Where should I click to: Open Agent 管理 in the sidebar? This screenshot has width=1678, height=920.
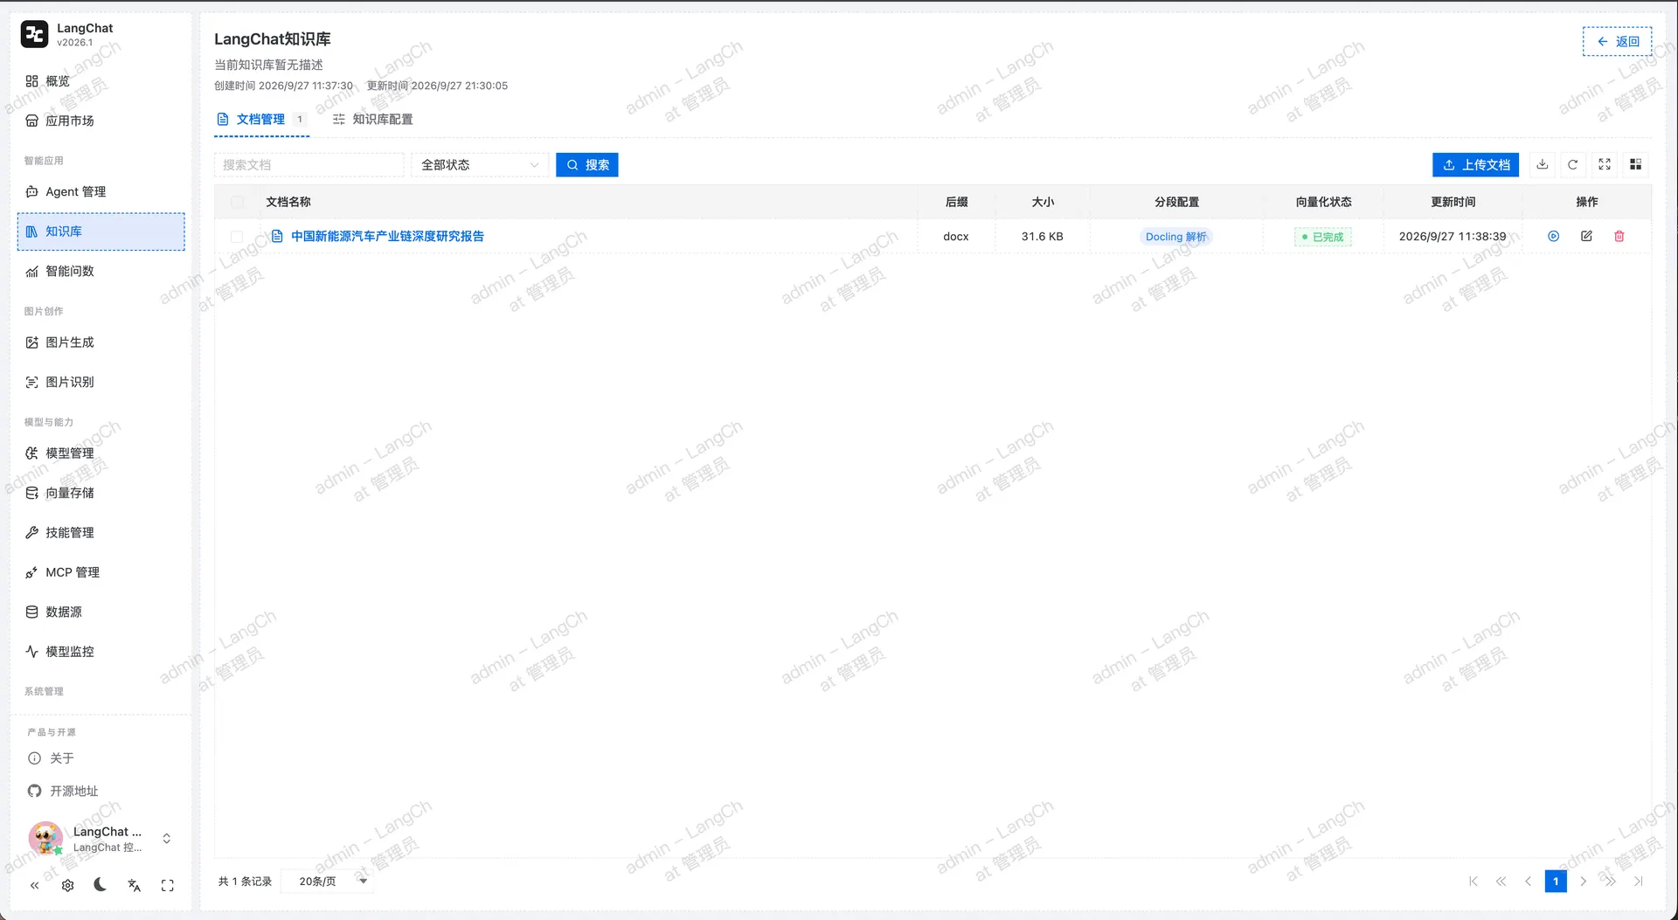point(101,191)
